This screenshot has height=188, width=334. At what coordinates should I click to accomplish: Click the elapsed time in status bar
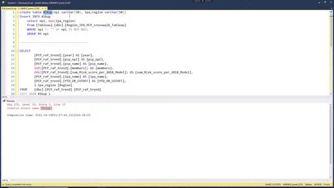click(x=318, y=184)
